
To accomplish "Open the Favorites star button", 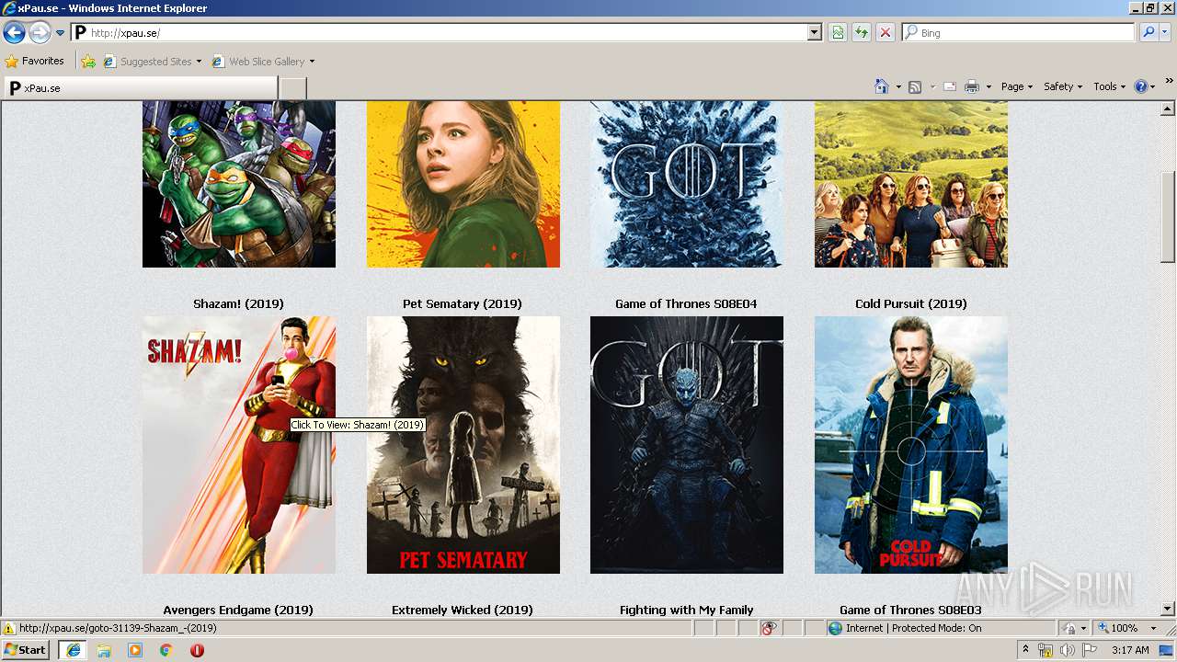I will click(35, 62).
